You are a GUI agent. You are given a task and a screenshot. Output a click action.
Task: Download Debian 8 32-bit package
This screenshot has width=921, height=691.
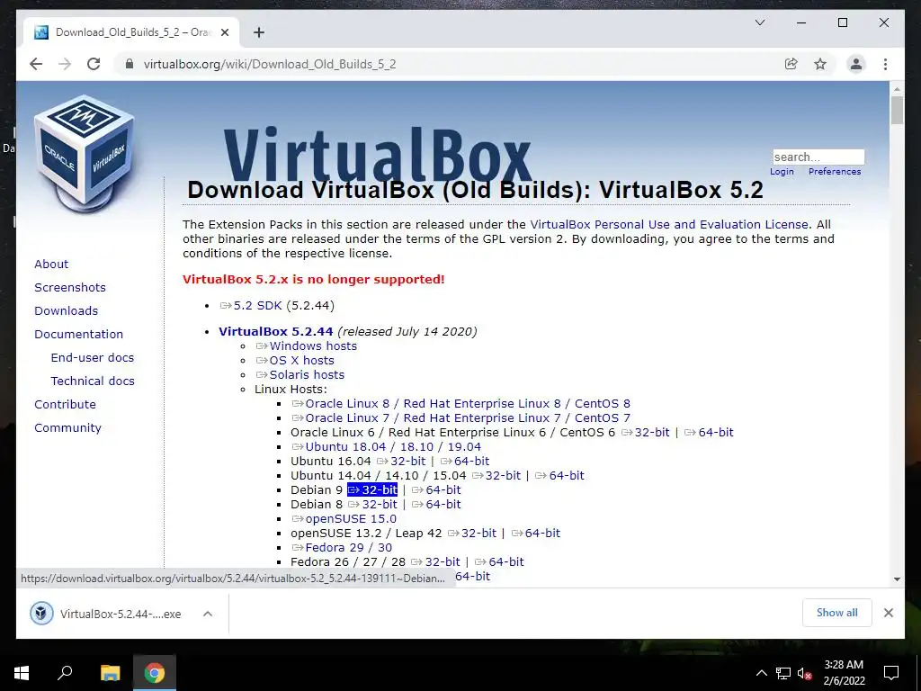(372, 504)
